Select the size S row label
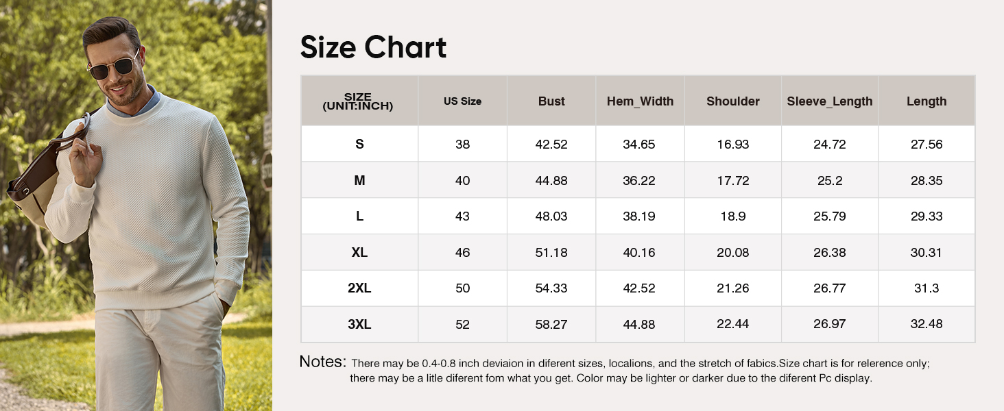This screenshot has height=411, width=1004. coord(359,145)
